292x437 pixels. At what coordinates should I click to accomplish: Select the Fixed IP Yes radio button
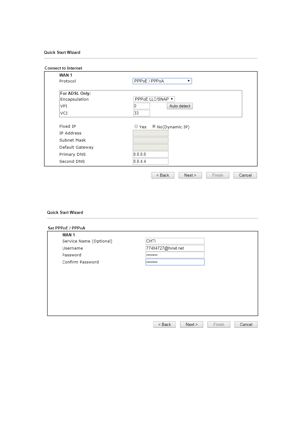click(136, 126)
